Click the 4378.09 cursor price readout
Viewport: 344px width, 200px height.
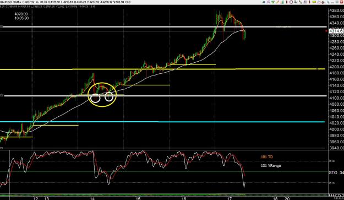coord(21,14)
